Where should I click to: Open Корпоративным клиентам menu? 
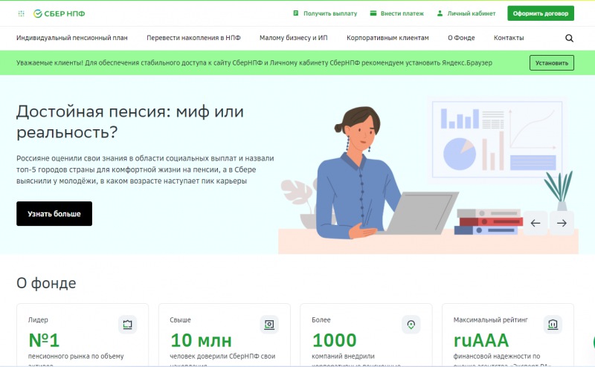pyautogui.click(x=387, y=38)
